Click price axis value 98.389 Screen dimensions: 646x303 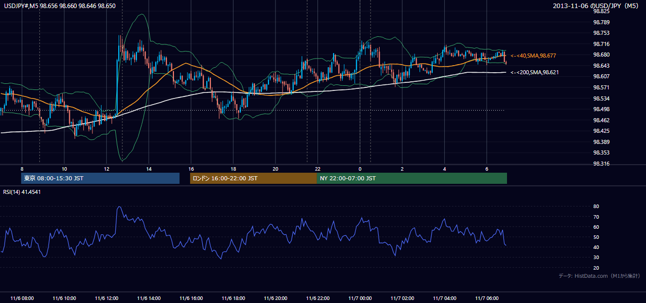[x=602, y=142]
